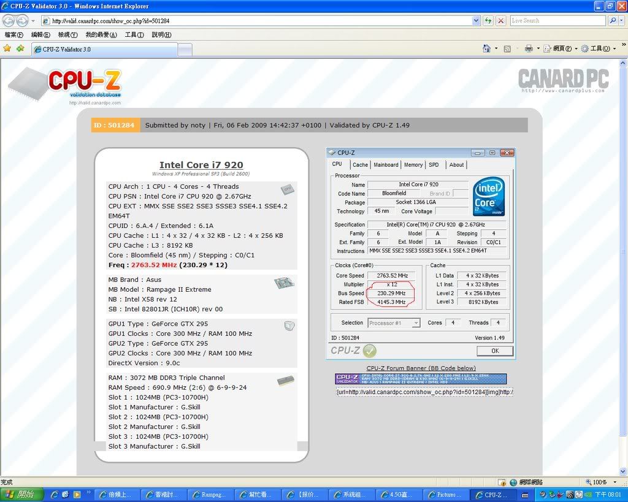Switch to SPD tab in CPU-Z window
Image resolution: width=628 pixels, height=502 pixels.
[434, 164]
